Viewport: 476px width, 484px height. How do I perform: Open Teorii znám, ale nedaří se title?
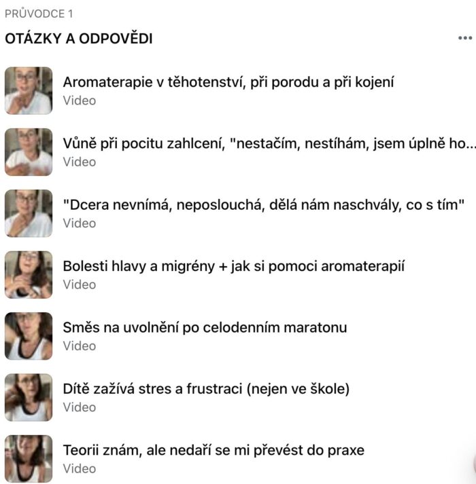[214, 450]
